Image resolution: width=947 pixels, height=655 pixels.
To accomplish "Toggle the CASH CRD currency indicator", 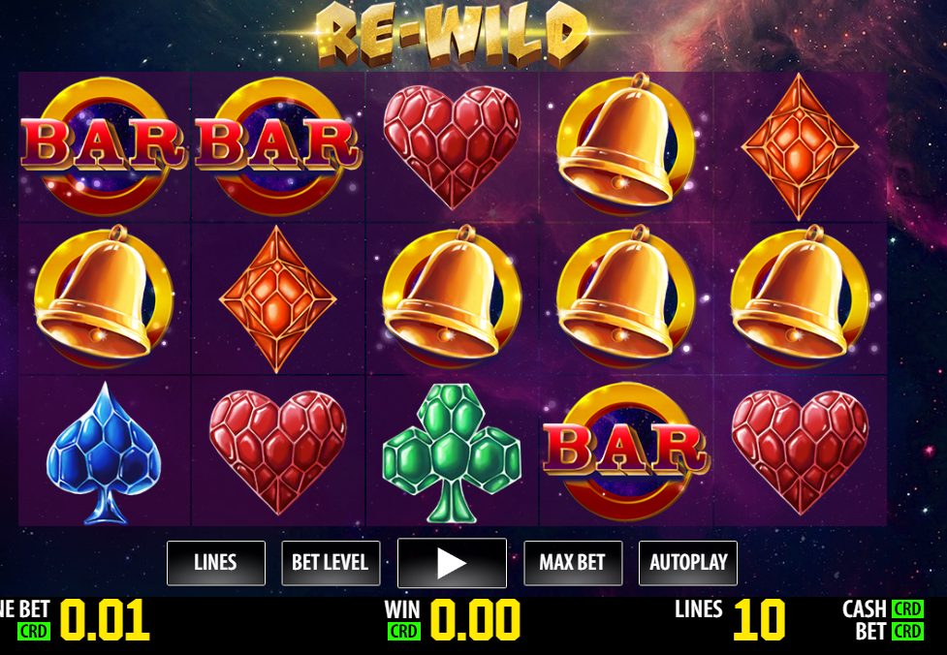I will coord(907,609).
